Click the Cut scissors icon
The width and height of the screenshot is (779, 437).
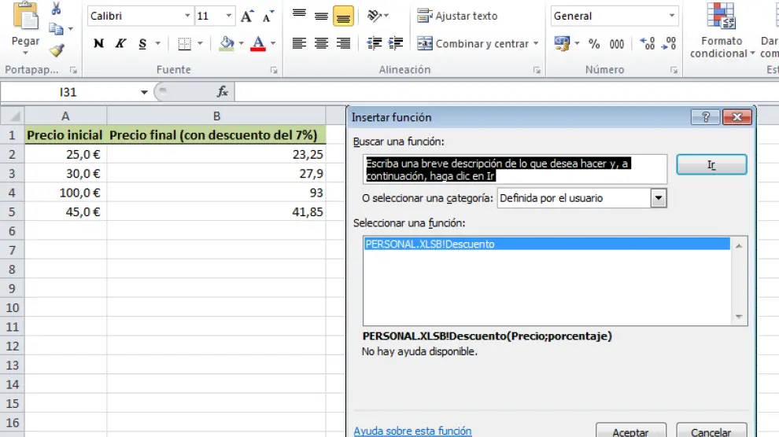pyautogui.click(x=56, y=9)
